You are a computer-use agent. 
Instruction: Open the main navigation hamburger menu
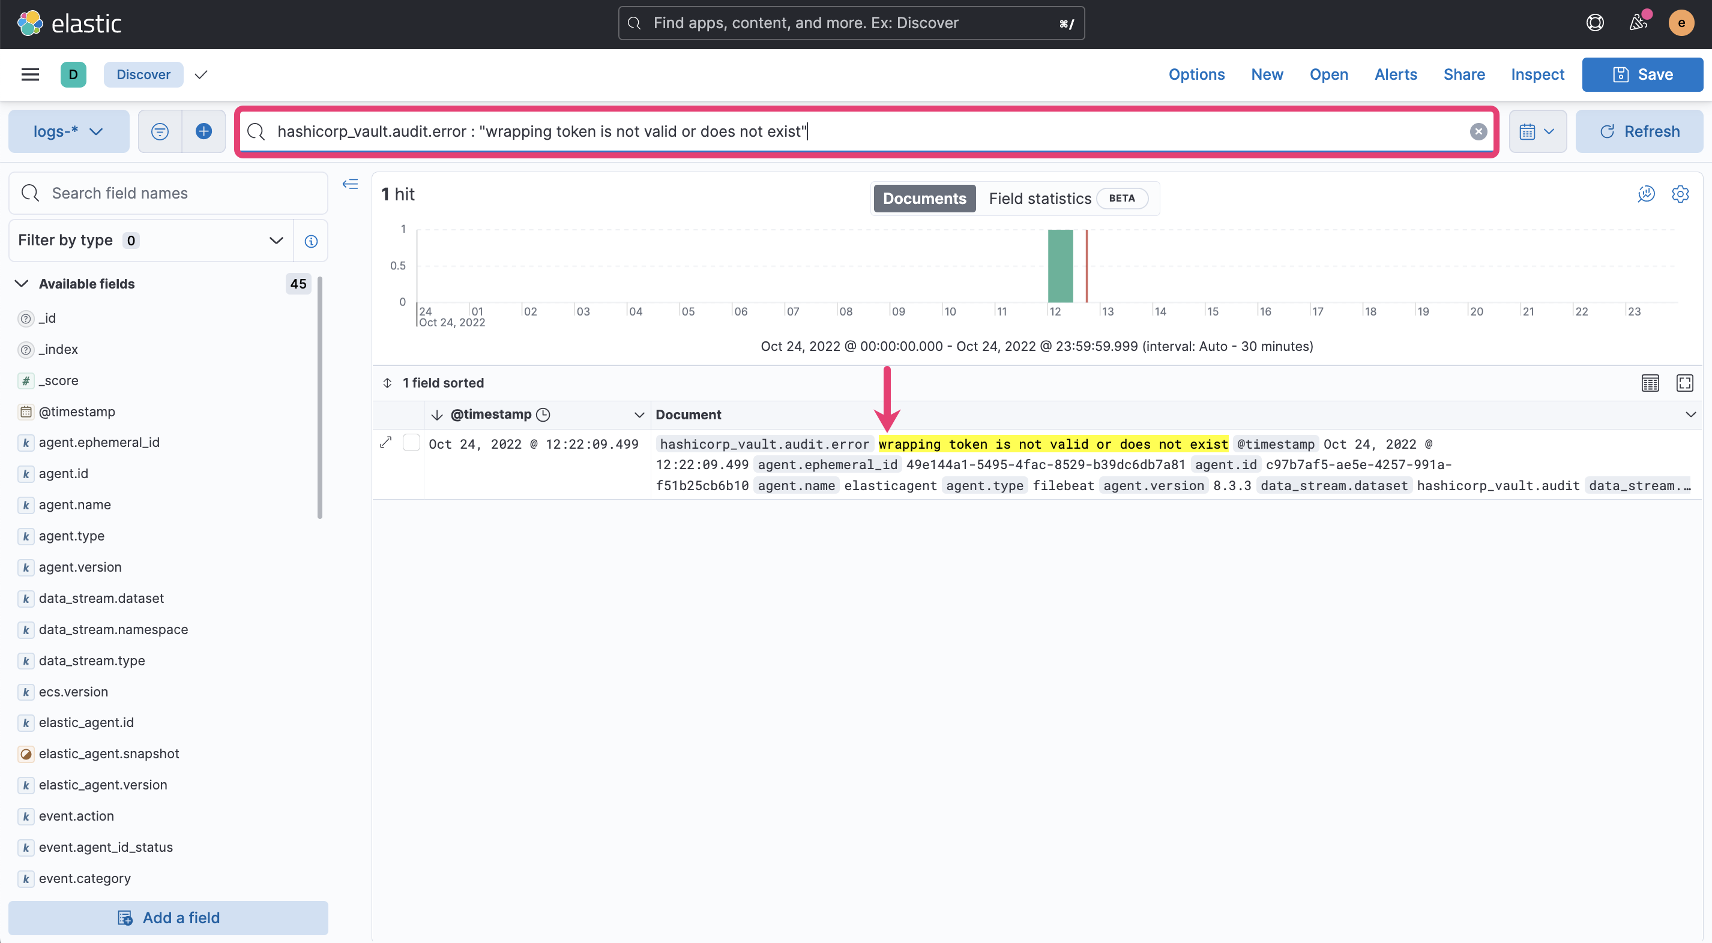coord(30,74)
